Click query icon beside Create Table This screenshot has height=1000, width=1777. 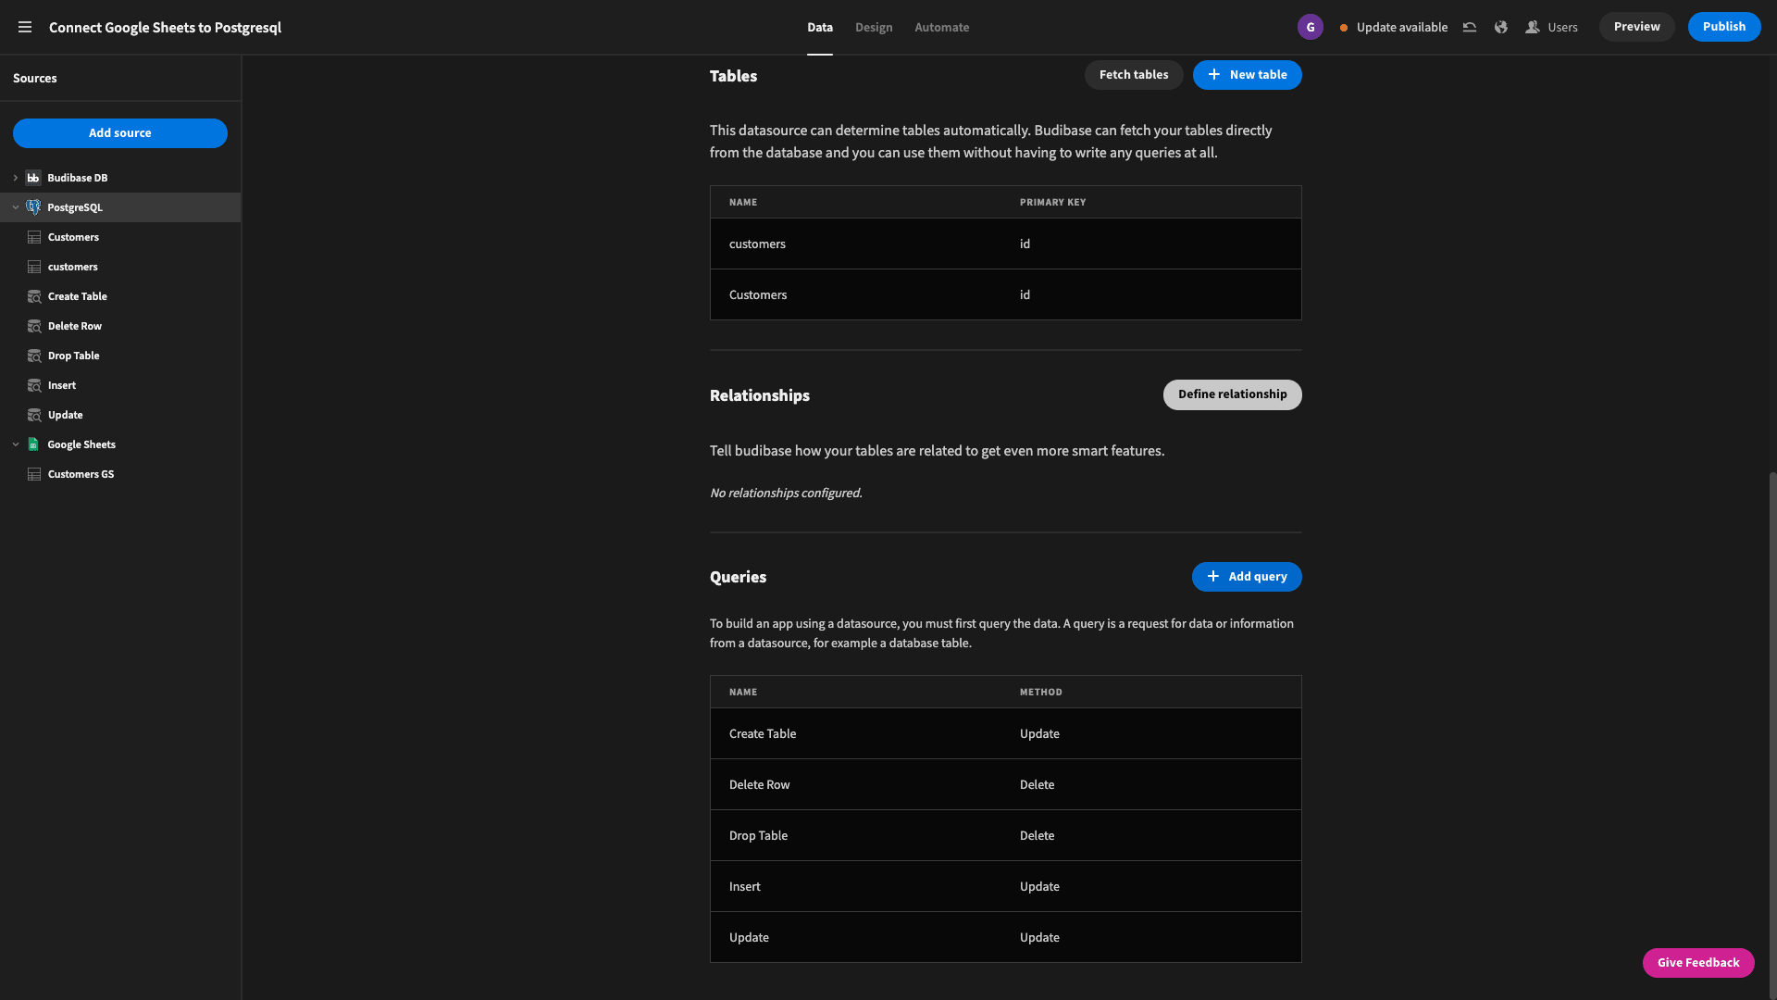click(x=34, y=296)
